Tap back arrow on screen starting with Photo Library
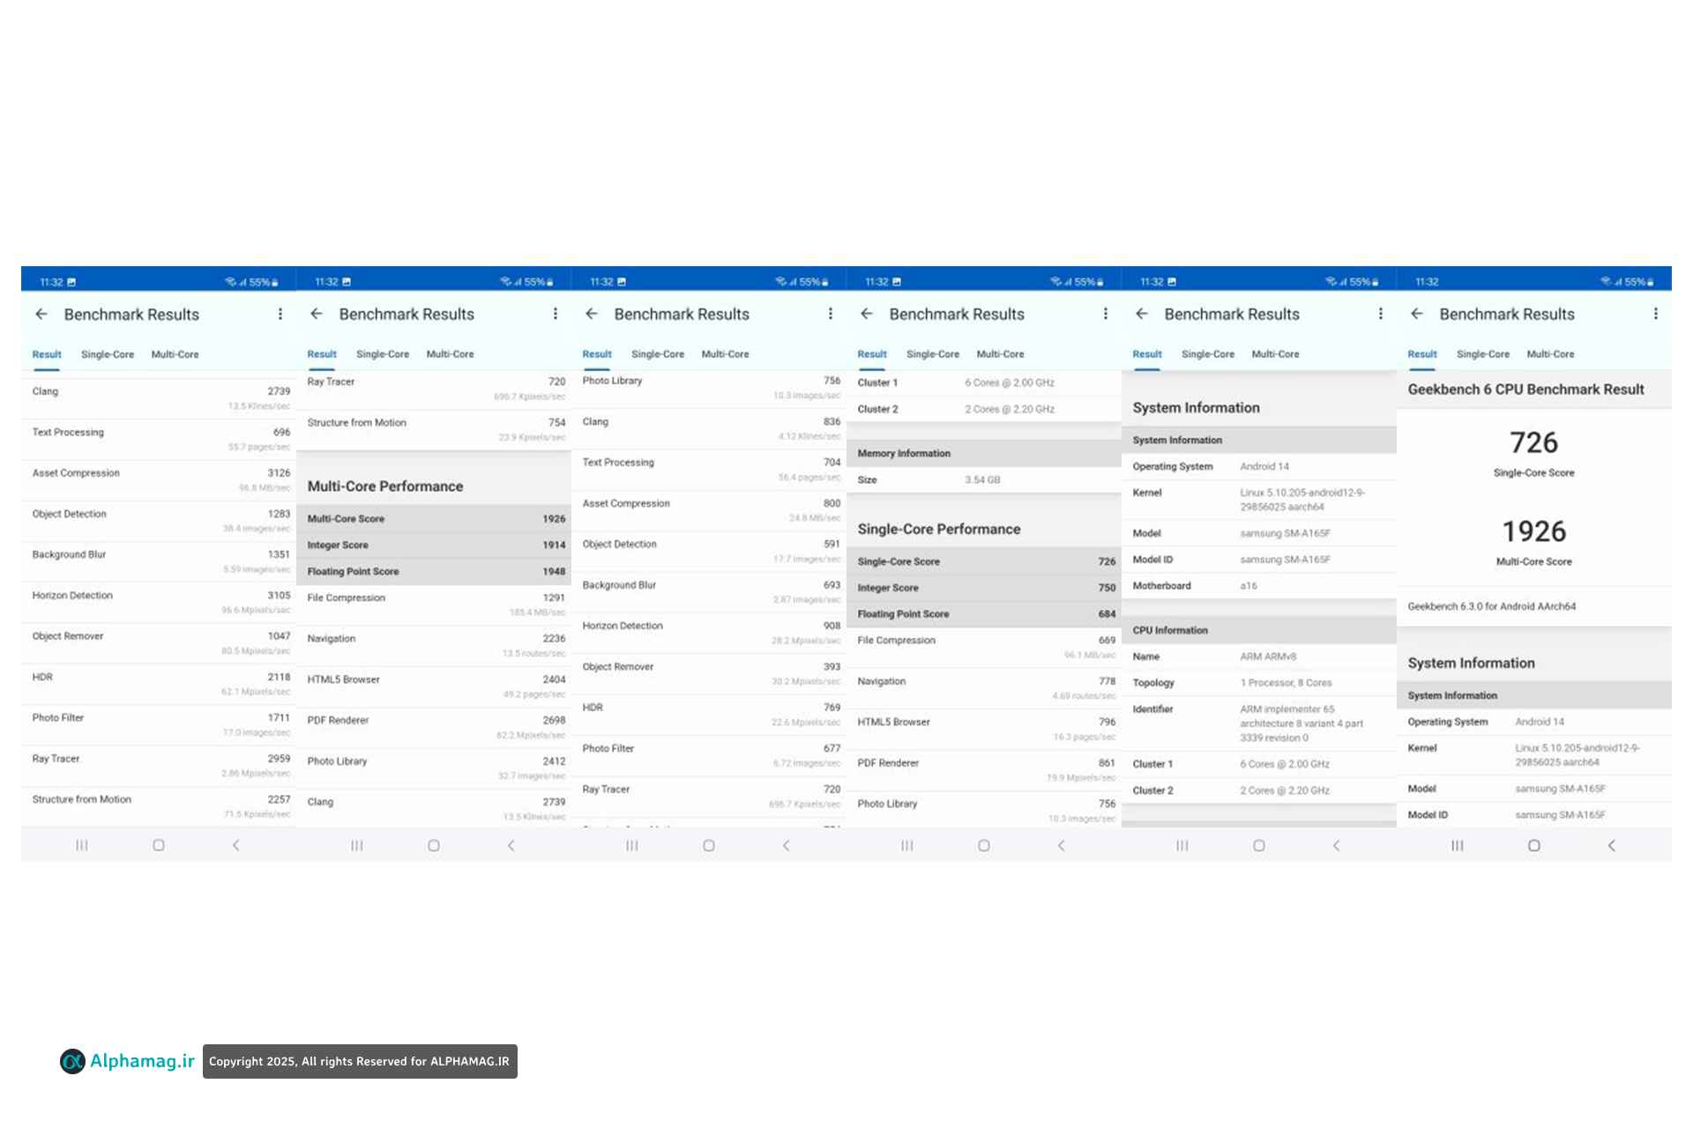This screenshot has width=1693, height=1128. pos(591,314)
